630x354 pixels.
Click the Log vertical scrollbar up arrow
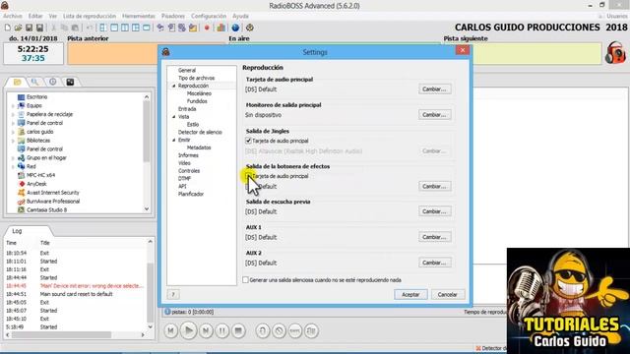pos(151,242)
